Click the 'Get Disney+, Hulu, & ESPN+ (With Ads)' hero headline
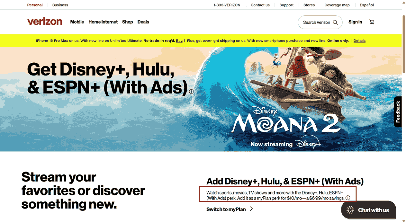 [107, 78]
